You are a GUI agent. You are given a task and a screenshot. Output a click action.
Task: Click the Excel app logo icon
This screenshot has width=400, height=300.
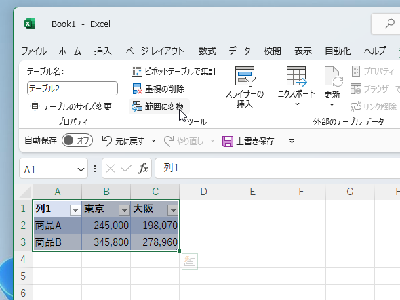(30, 24)
